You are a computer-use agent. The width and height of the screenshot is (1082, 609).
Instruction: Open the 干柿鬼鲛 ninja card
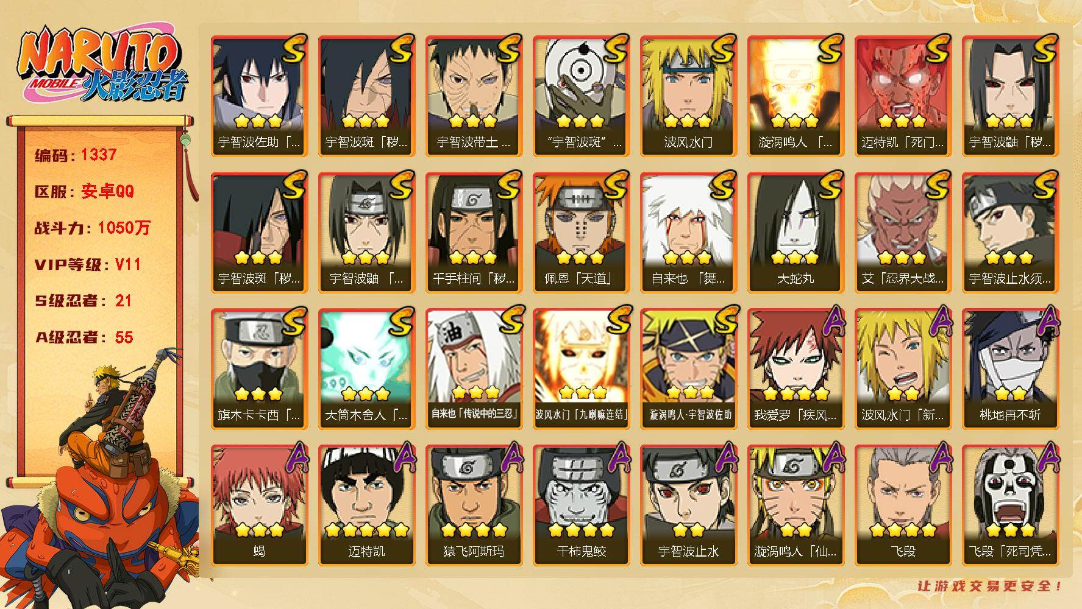coord(581,505)
